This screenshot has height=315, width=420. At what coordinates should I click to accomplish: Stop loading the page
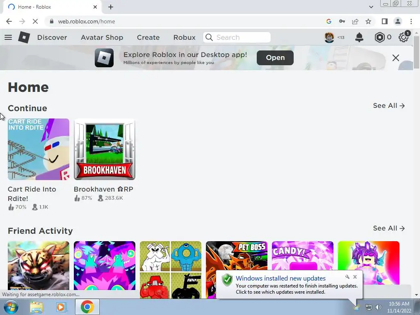pyautogui.click(x=35, y=21)
